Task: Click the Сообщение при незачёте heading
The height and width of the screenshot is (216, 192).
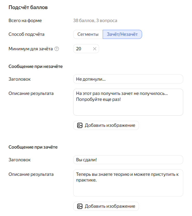Action: (x=36, y=66)
